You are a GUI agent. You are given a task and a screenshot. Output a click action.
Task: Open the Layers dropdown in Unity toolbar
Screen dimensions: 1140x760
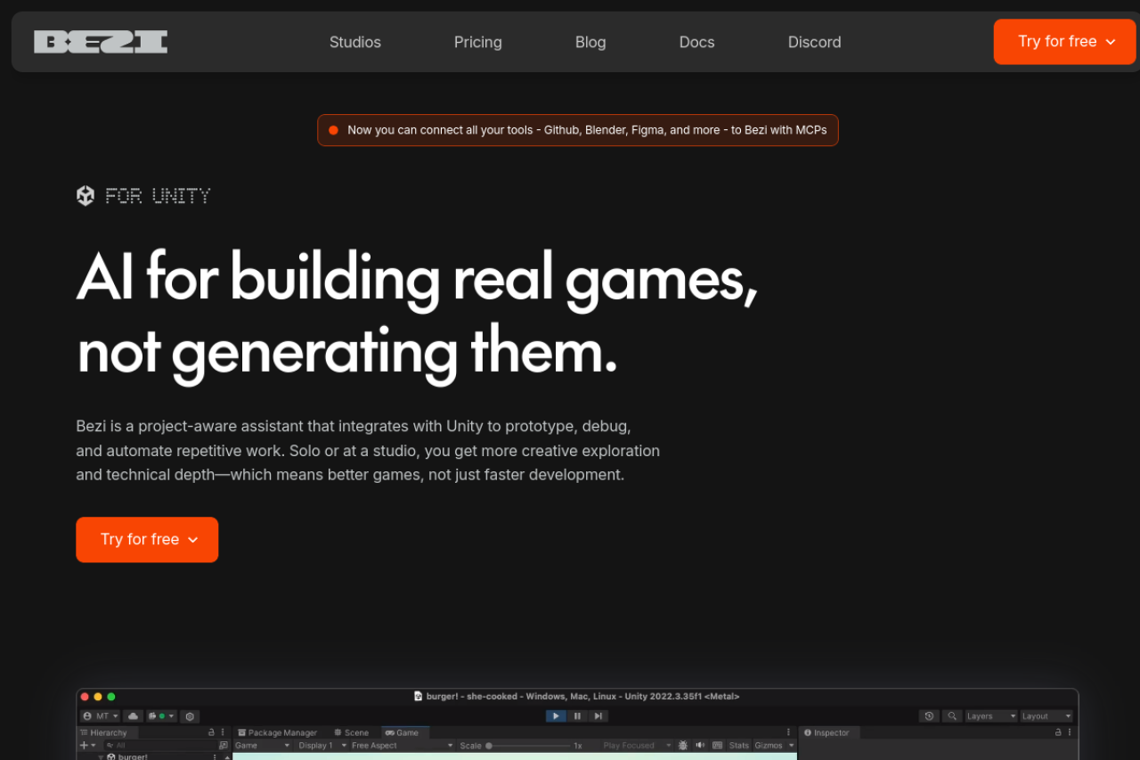coord(991,716)
